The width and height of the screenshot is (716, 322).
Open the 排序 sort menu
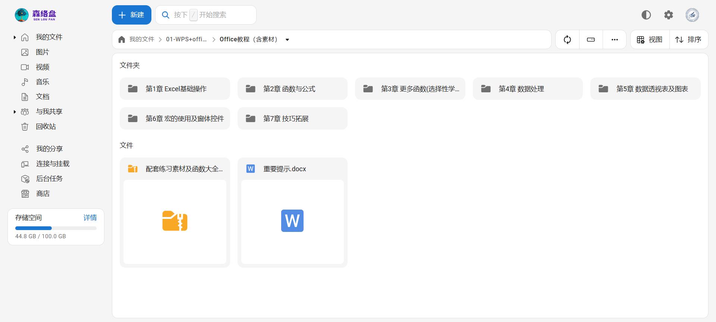(688, 39)
